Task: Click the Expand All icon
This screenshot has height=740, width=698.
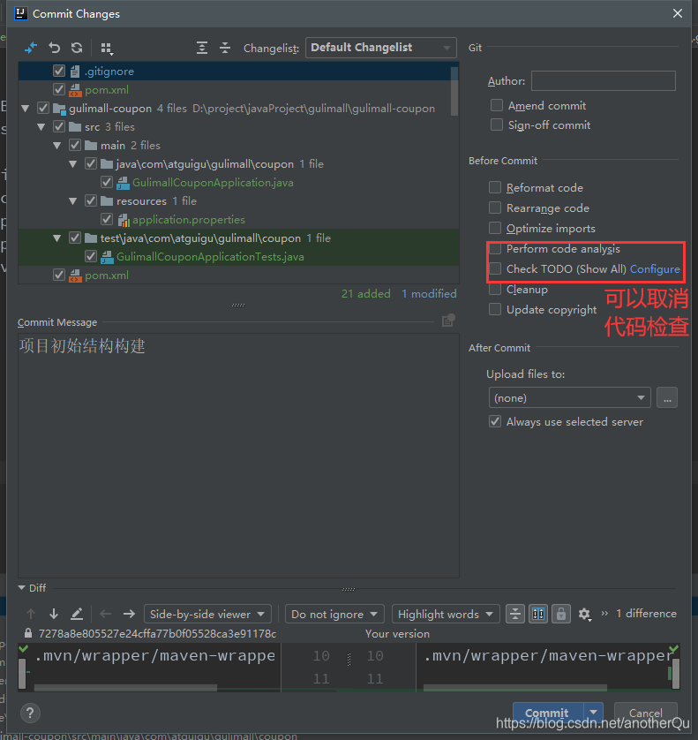Action: click(x=202, y=48)
